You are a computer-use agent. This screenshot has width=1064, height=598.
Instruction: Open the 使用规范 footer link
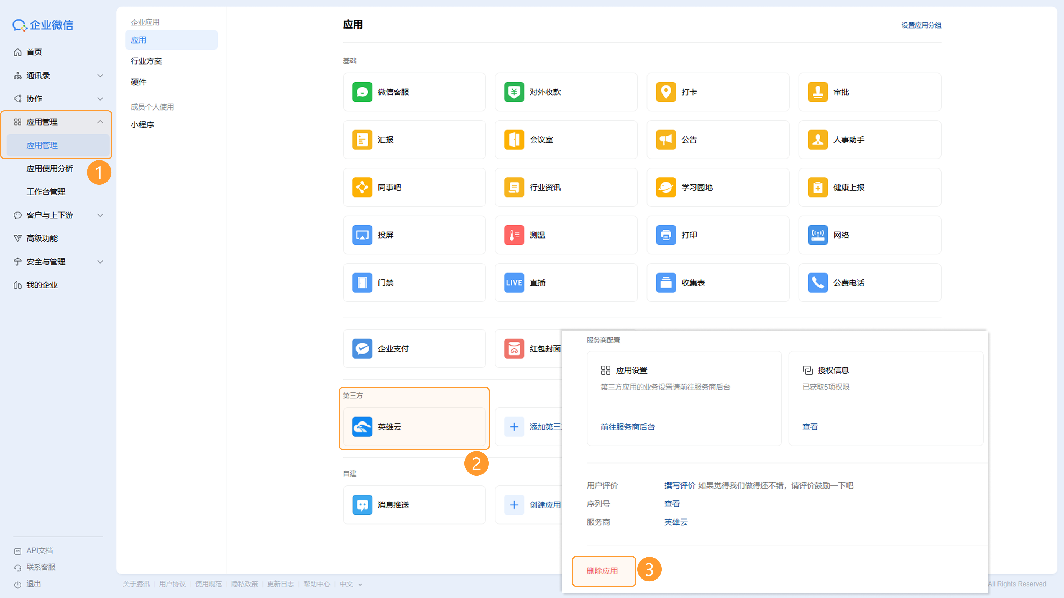pyautogui.click(x=208, y=584)
